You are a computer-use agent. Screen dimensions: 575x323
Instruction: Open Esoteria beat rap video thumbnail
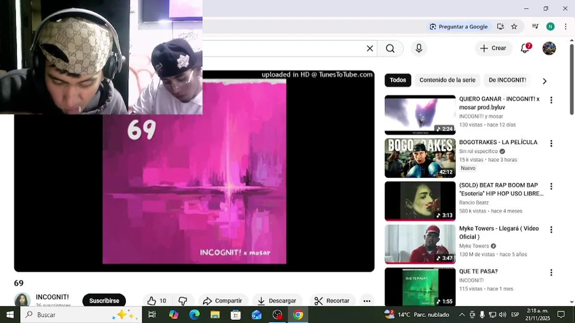pos(420,201)
